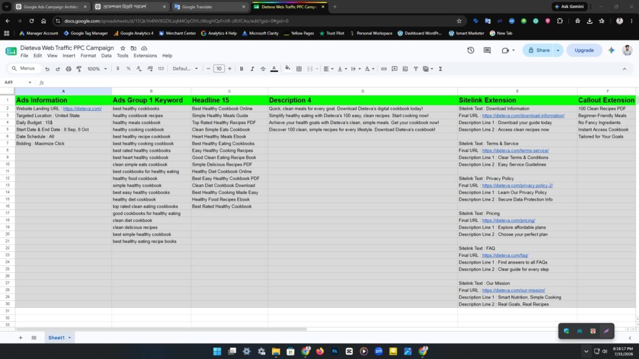Screen dimensions: 639x359
Task: Format cell as percent
Action: coord(129,69)
